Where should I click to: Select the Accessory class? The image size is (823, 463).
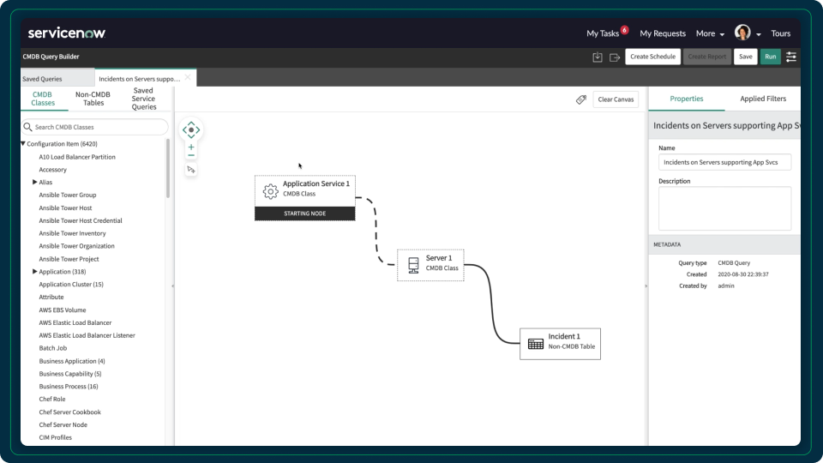[x=52, y=170]
